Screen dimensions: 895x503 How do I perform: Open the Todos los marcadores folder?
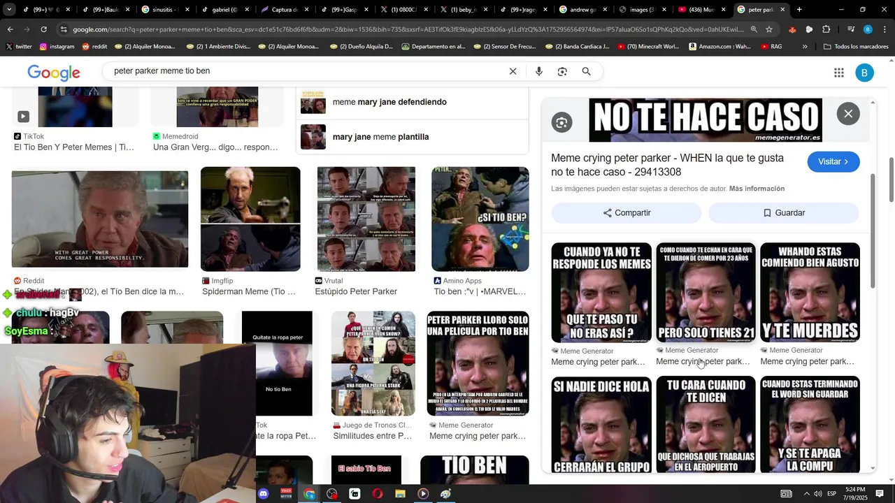pyautogui.click(x=857, y=47)
